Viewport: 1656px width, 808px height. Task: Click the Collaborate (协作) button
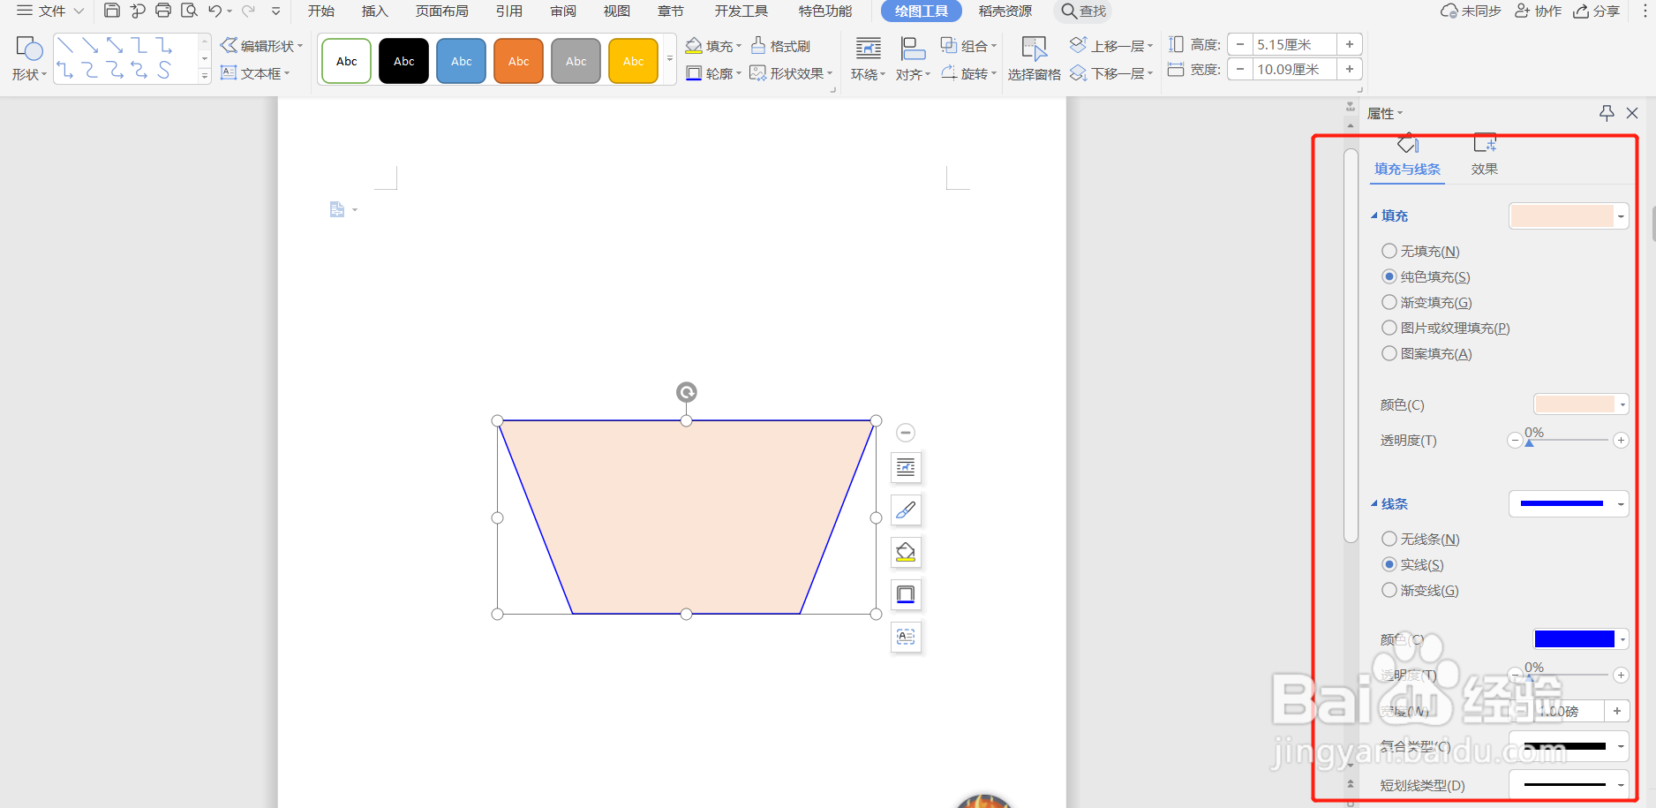pyautogui.click(x=1538, y=11)
